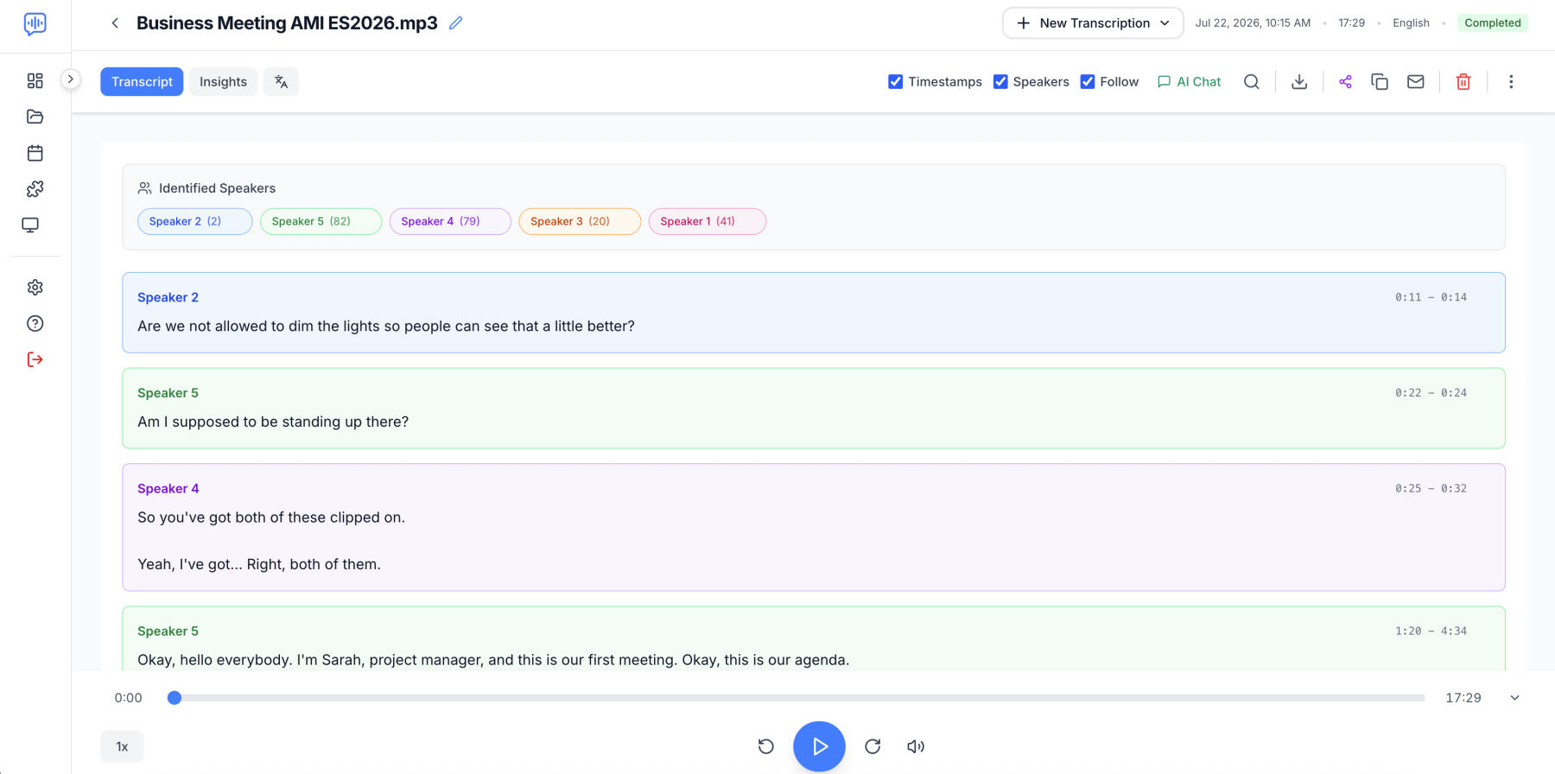Seek on the audio progress track
This screenshot has height=774, width=1555.
tap(796, 698)
